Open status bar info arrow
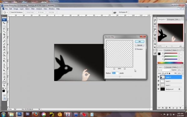Viewport: 187px width, 117px height. pos(39,109)
